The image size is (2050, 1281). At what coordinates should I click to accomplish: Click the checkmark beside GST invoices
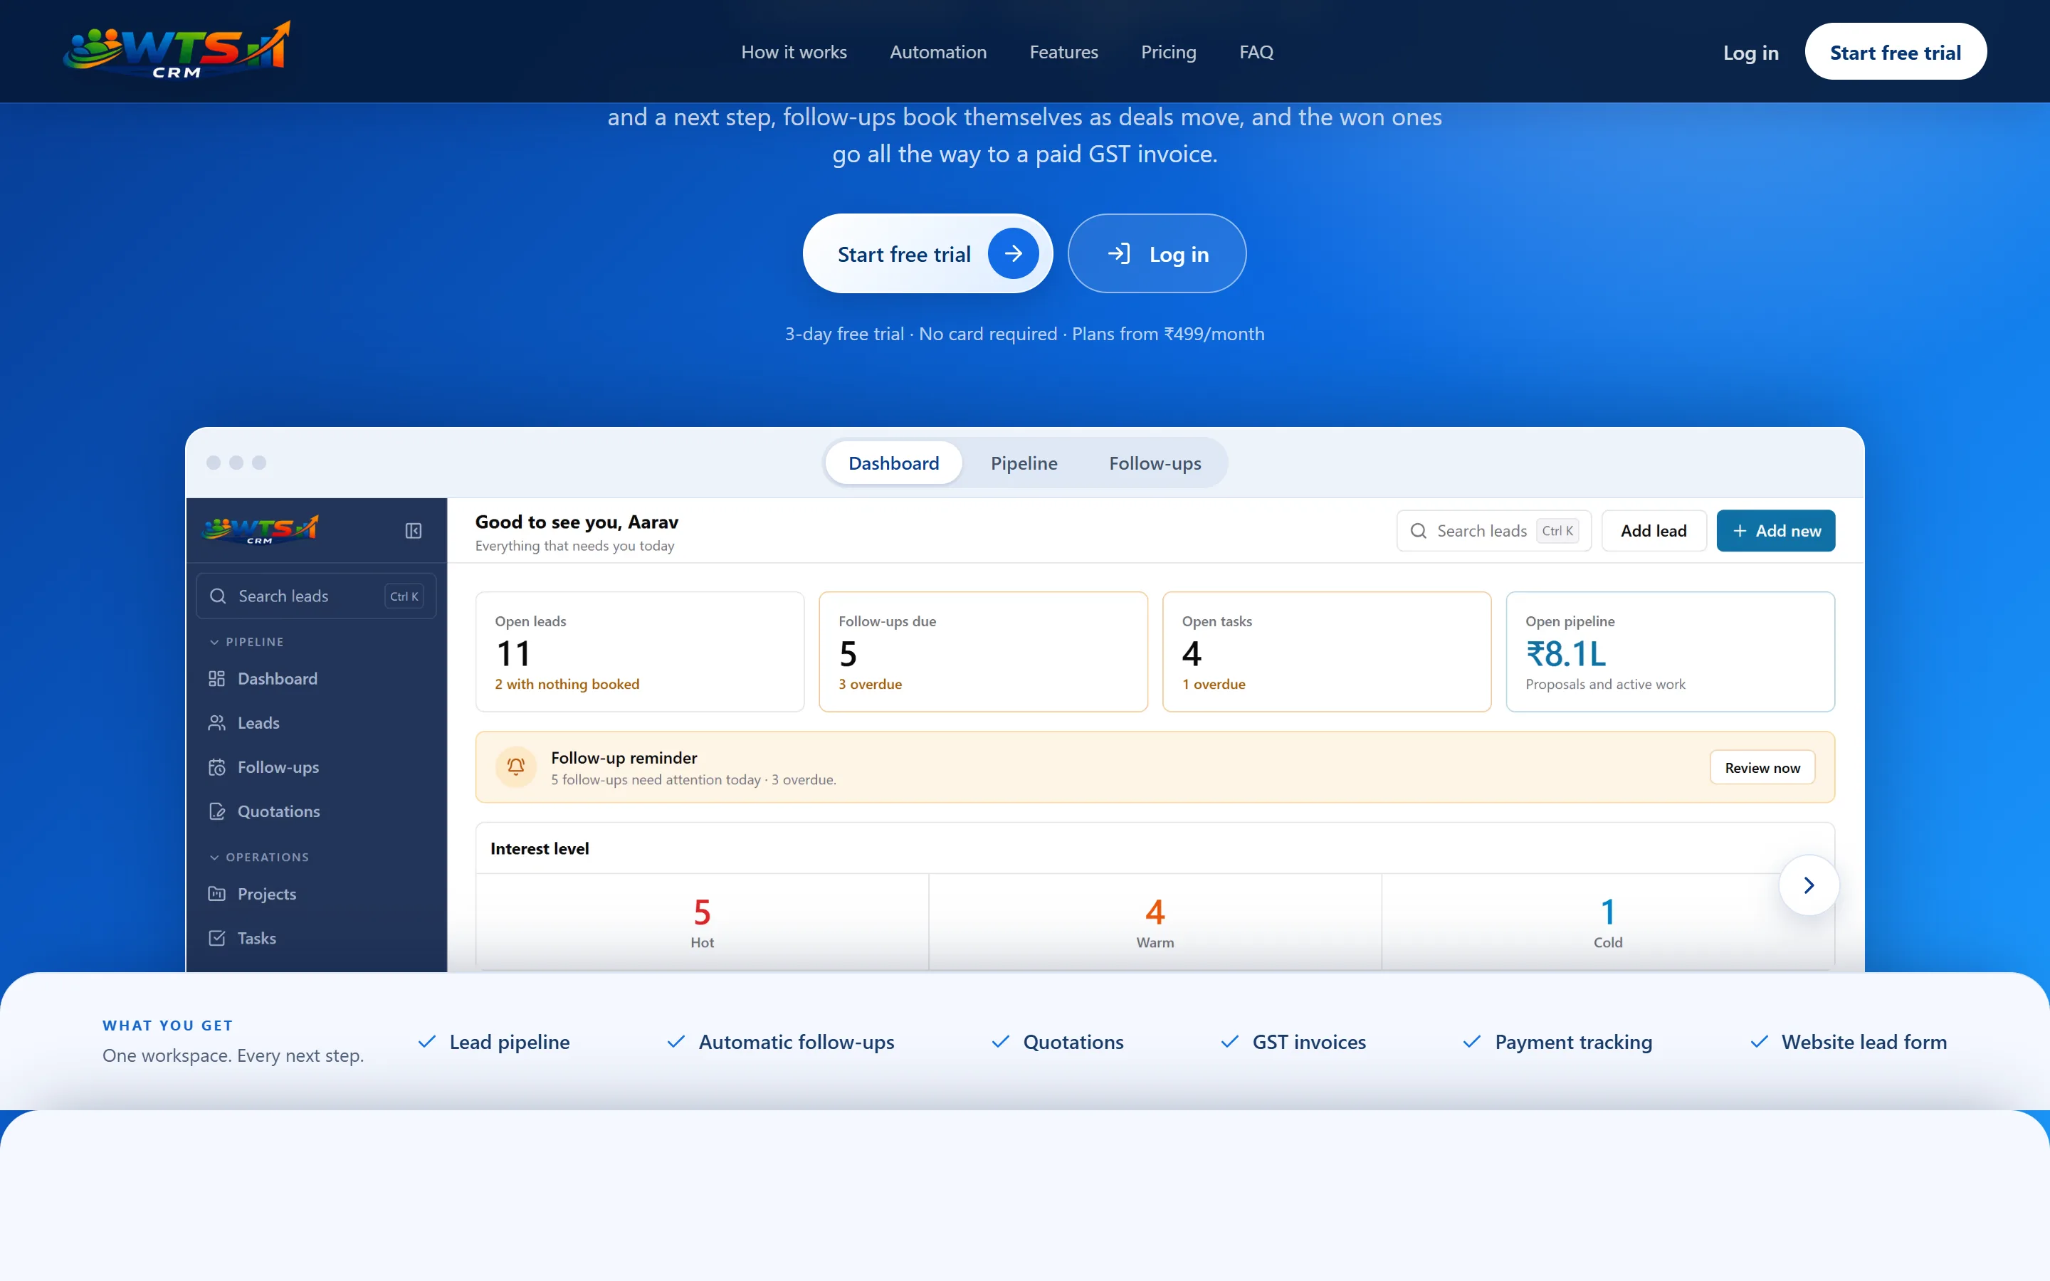(x=1230, y=1041)
